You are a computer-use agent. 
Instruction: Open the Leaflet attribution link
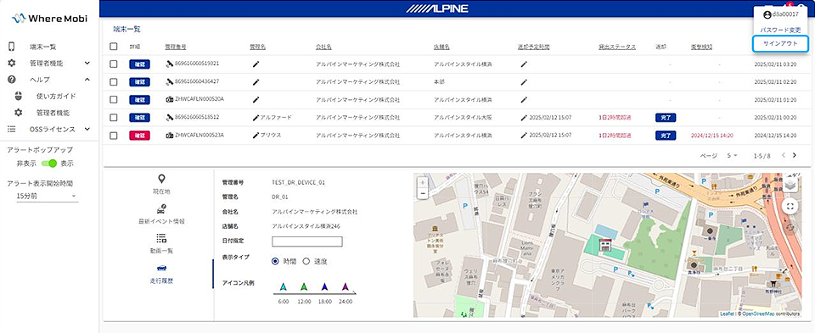727,314
